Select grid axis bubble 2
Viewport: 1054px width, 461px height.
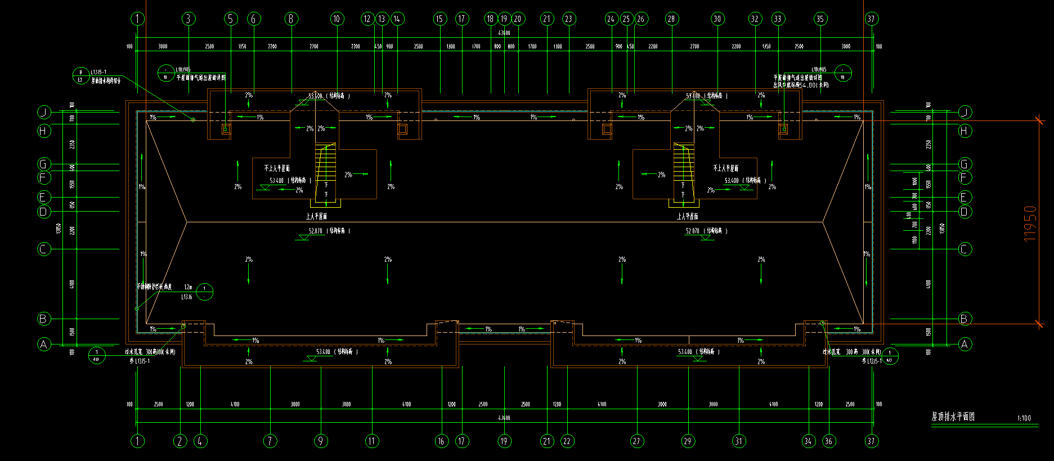(x=180, y=441)
